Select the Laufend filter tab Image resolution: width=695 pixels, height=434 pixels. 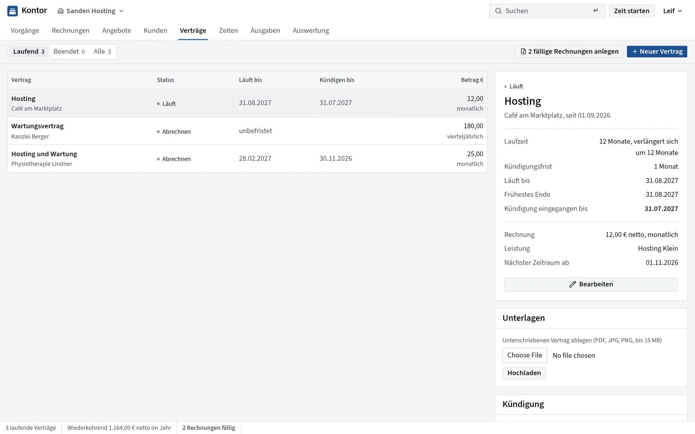pyautogui.click(x=29, y=52)
